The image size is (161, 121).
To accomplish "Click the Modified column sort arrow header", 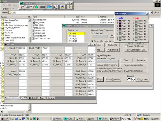I will pos(108,17).
